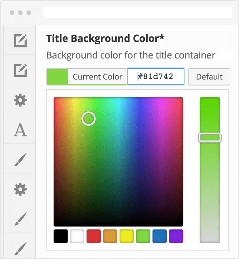The image size is (239, 259).
Task: Select the bottommost brush sidebar icon
Action: [20, 249]
